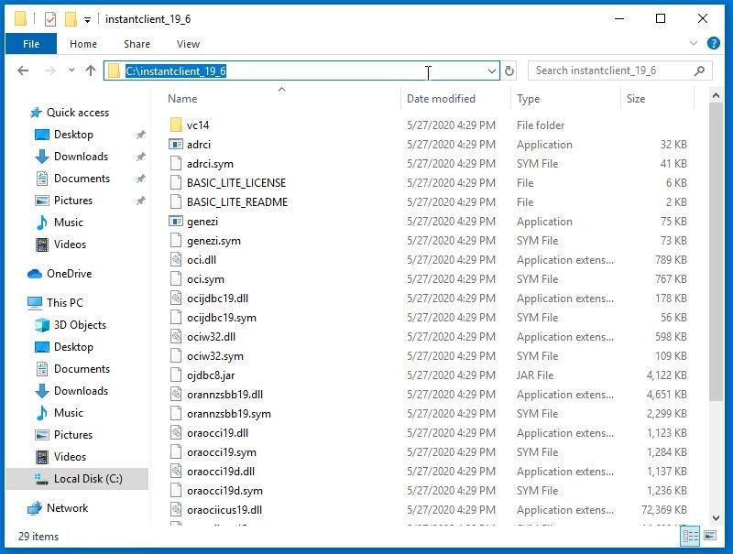Open Documents under Quick access
This screenshot has height=554, width=733.
pos(72,179)
